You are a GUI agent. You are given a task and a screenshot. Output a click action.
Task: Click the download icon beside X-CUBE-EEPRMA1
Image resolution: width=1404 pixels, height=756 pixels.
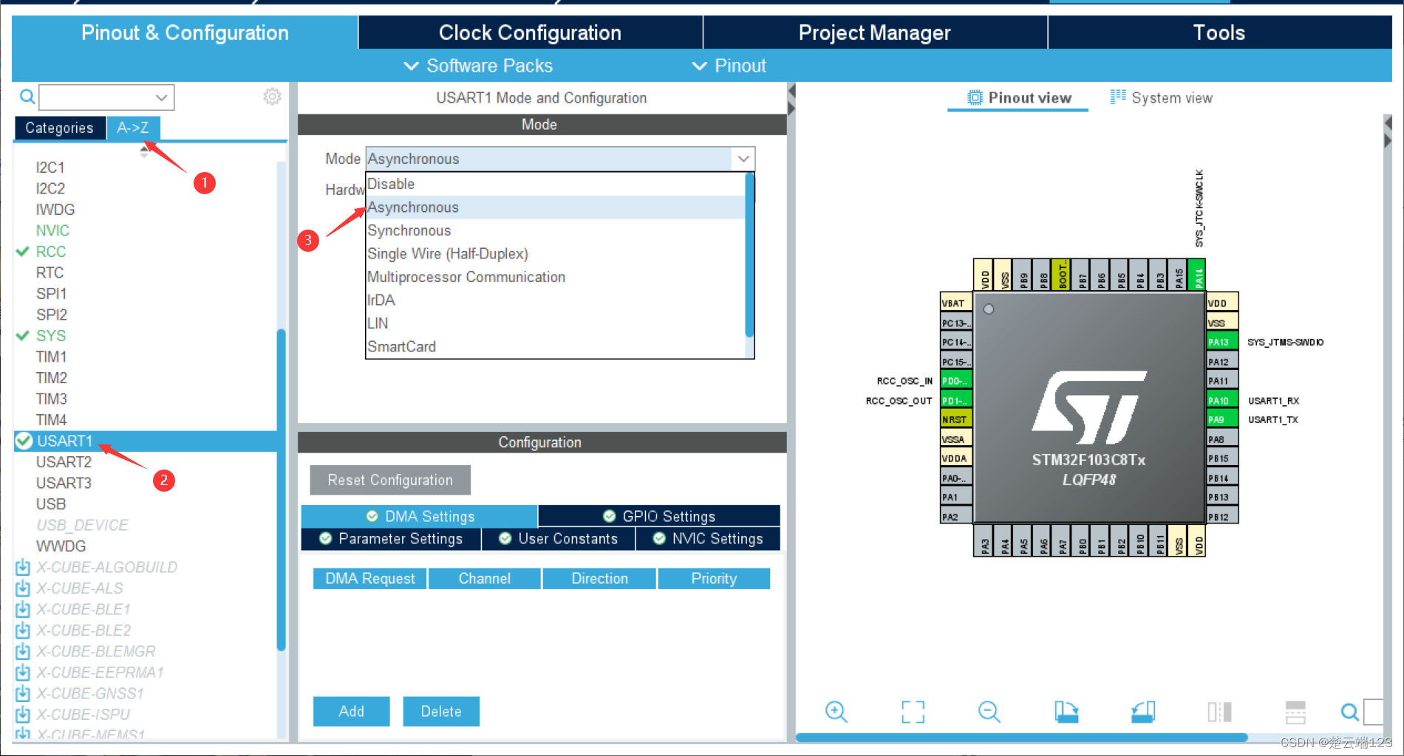click(23, 673)
